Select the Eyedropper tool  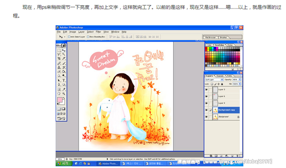(x=64, y=89)
